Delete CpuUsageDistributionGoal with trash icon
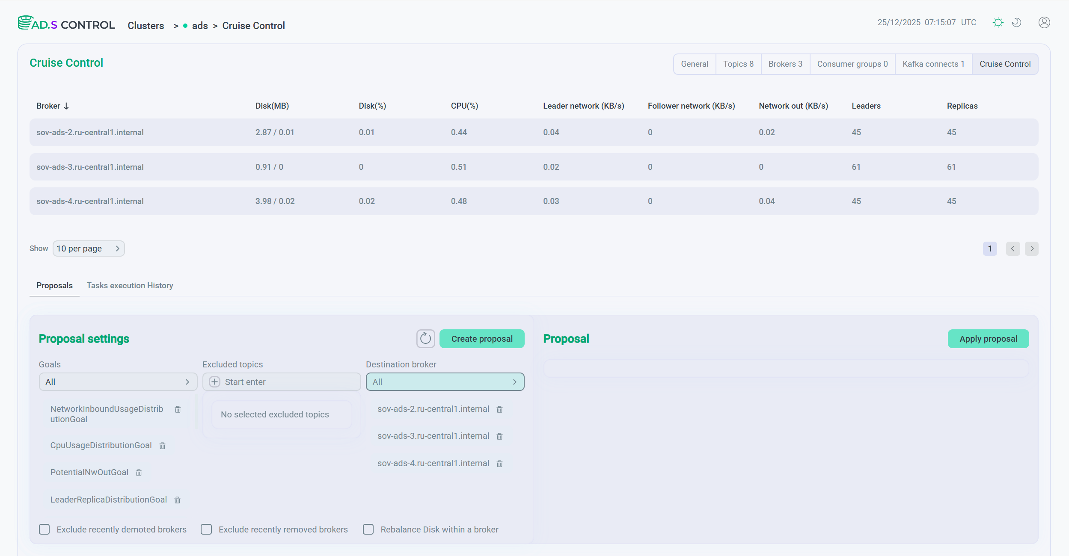This screenshot has width=1069, height=556. [162, 446]
